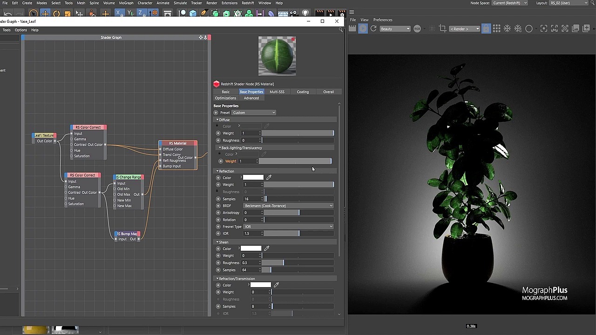Toggle the Reflection Samples keyframe circle
This screenshot has height=335, width=596.
218,199
